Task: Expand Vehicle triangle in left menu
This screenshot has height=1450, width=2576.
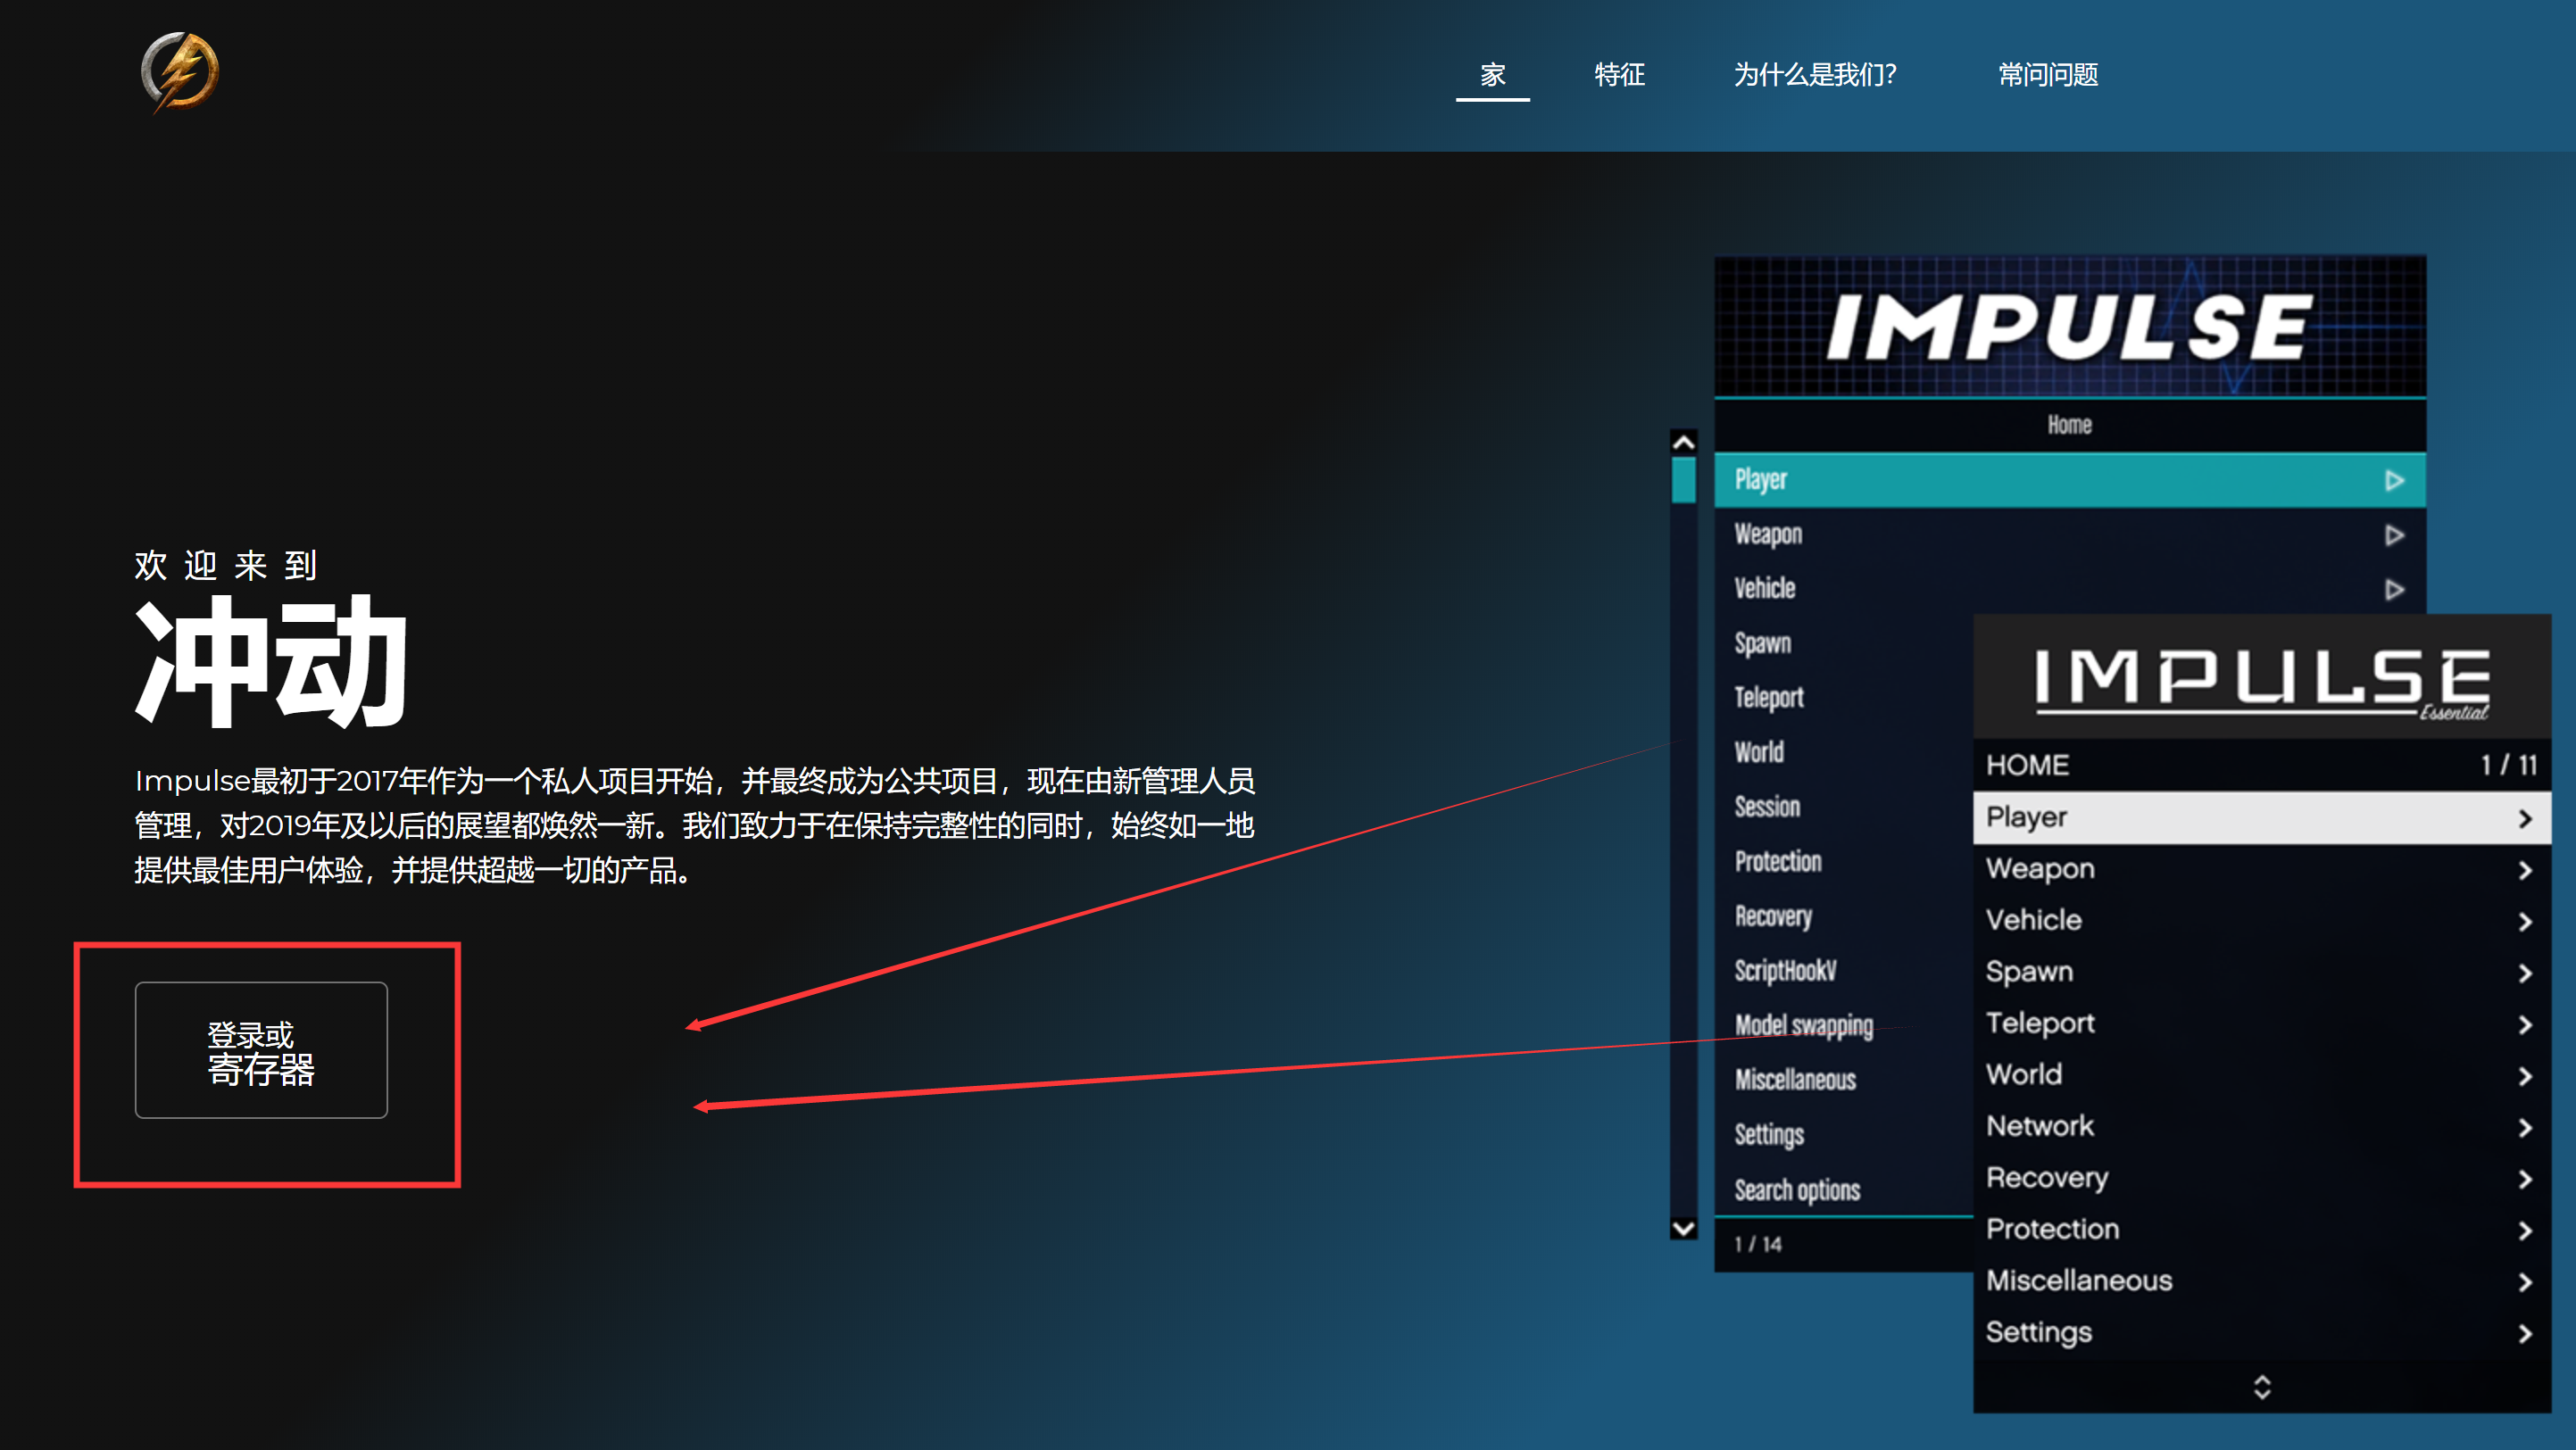Action: 2394,589
